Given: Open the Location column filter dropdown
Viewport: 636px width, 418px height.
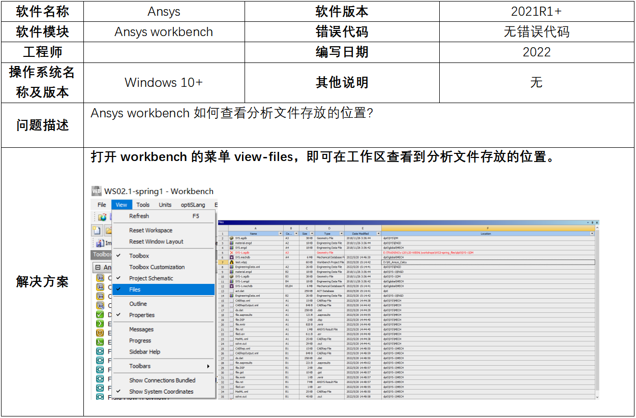Looking at the screenshot, I should click(x=592, y=234).
